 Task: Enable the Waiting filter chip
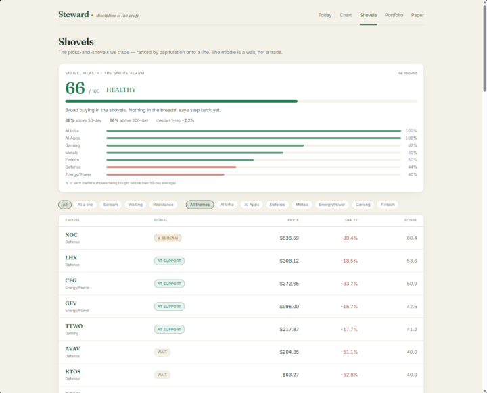pos(135,205)
